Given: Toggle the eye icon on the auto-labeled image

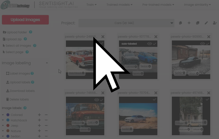Looking at the screenshot, I should (149, 44).
